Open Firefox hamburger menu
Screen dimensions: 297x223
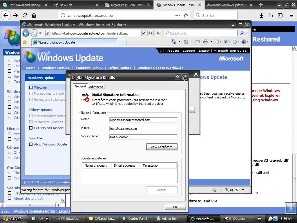pos(291,15)
